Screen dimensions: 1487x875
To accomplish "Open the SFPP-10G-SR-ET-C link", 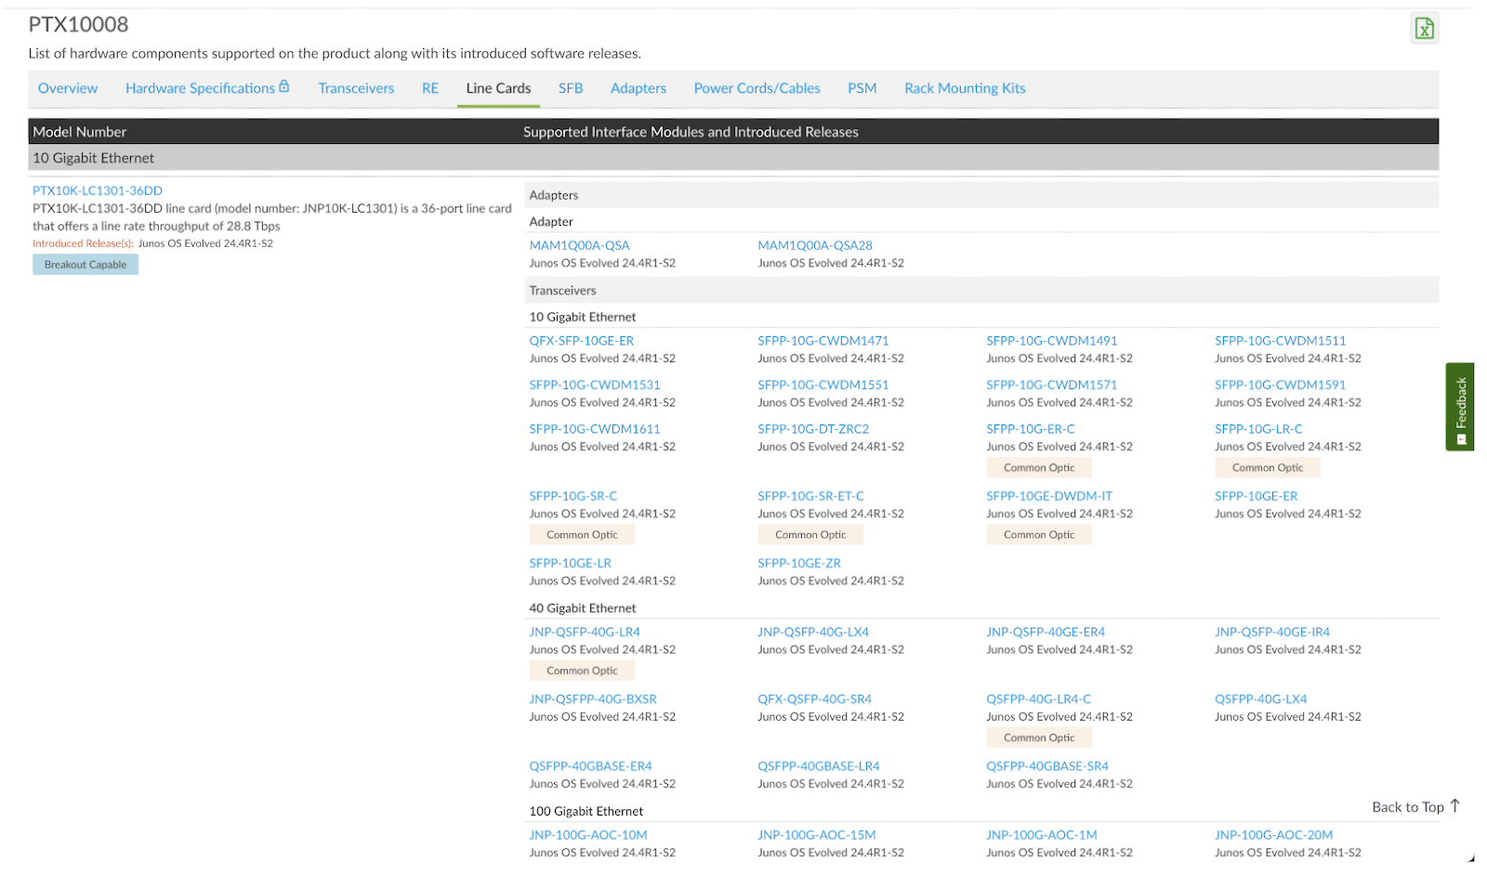I will [x=811, y=496].
